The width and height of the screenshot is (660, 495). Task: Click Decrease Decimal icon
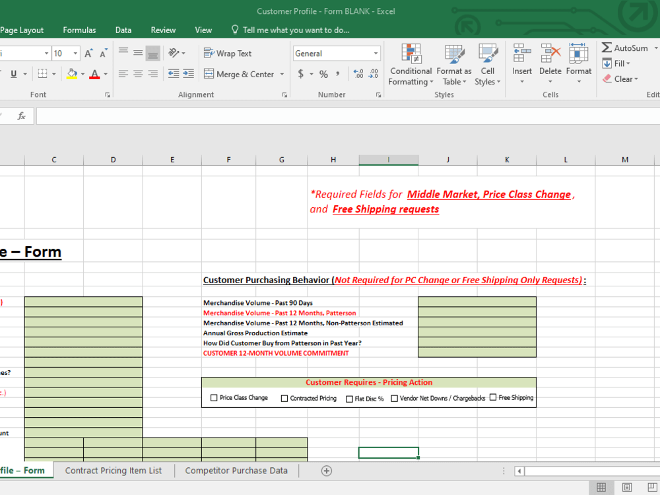[x=374, y=74]
